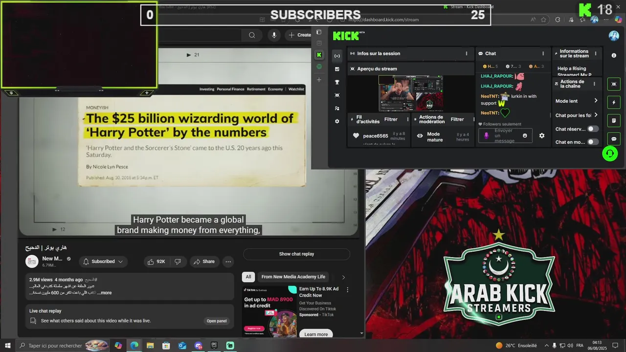Click Show chat replay button

point(296,254)
